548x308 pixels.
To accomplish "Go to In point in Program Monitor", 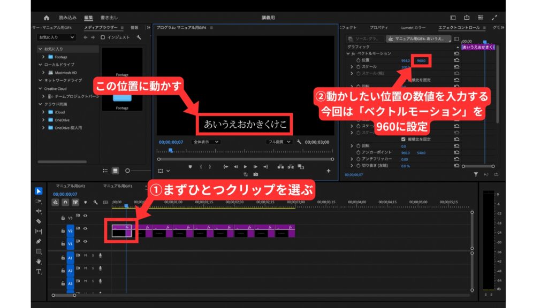I will coord(226,167).
